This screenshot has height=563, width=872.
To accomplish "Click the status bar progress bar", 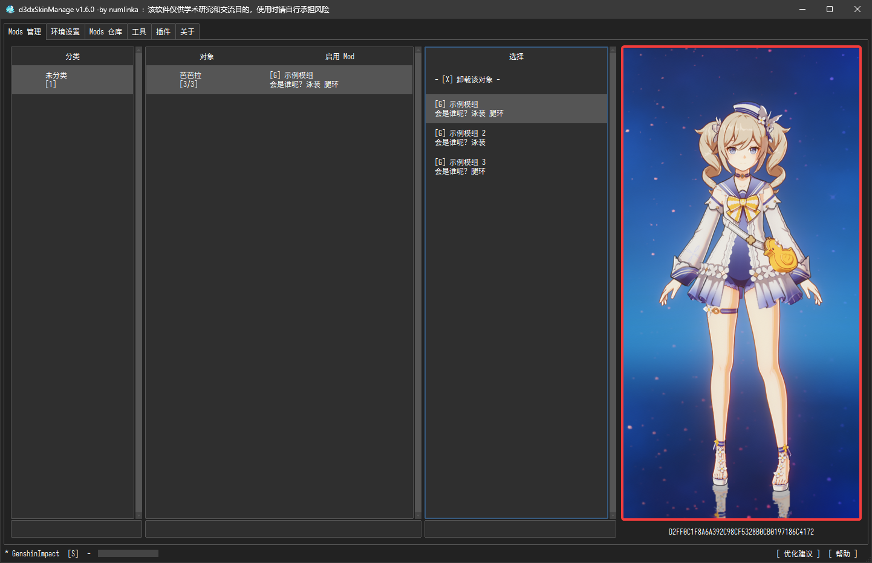I will coord(128,553).
